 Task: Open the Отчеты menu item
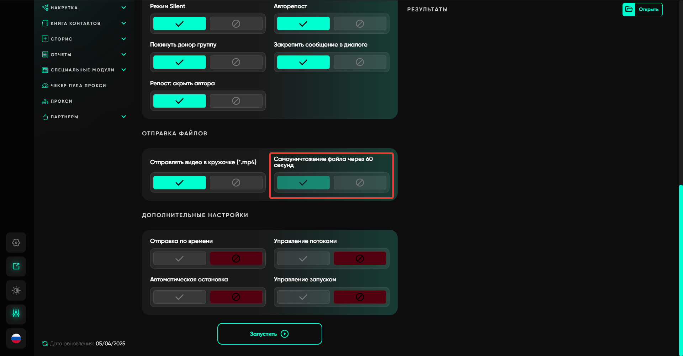coord(61,54)
